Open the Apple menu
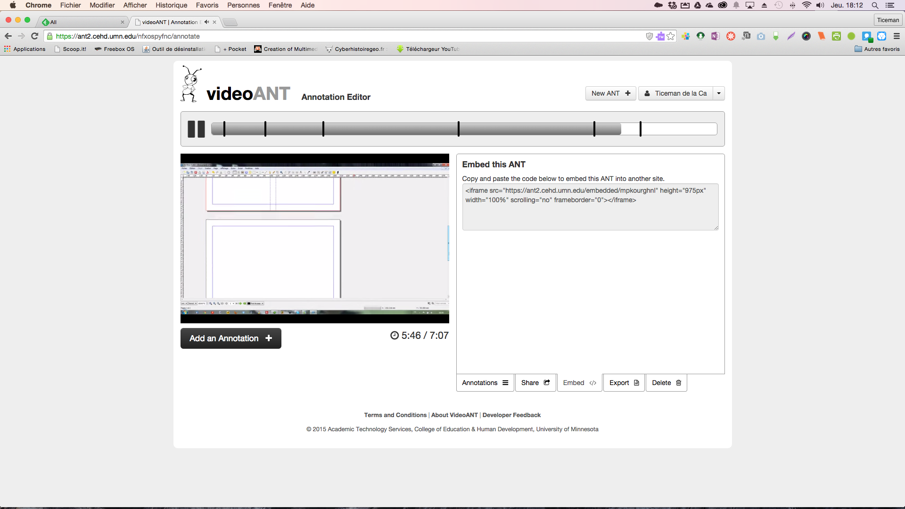Image resolution: width=905 pixels, height=509 pixels. click(13, 5)
